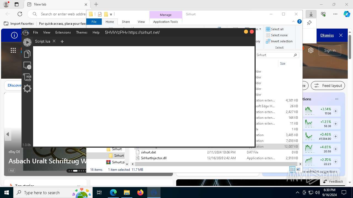The height and width of the screenshot is (198, 353).
Task: Click the Dismiss link in banner
Action: click(327, 35)
